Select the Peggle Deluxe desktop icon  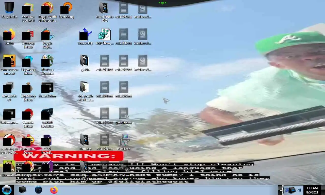28,170
